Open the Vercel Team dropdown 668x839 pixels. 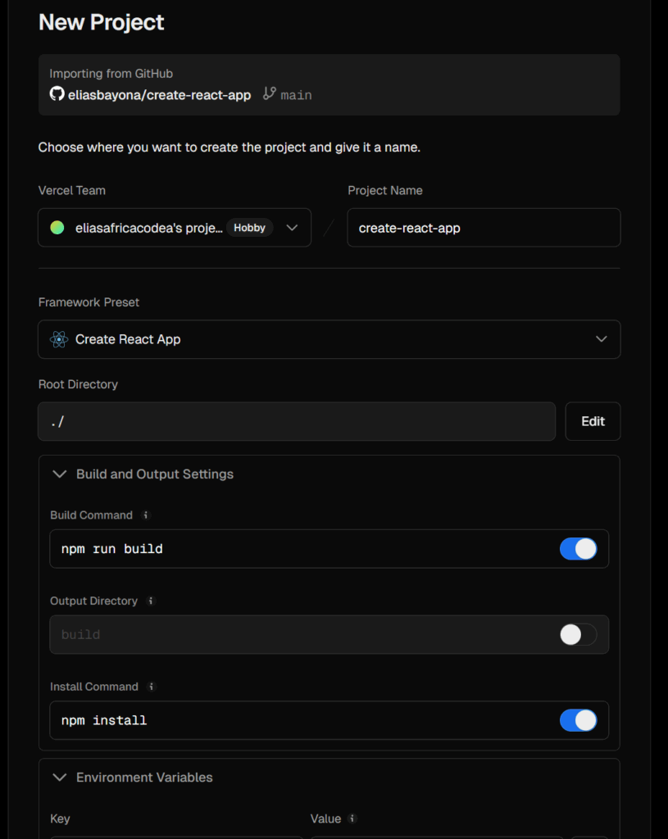[175, 228]
